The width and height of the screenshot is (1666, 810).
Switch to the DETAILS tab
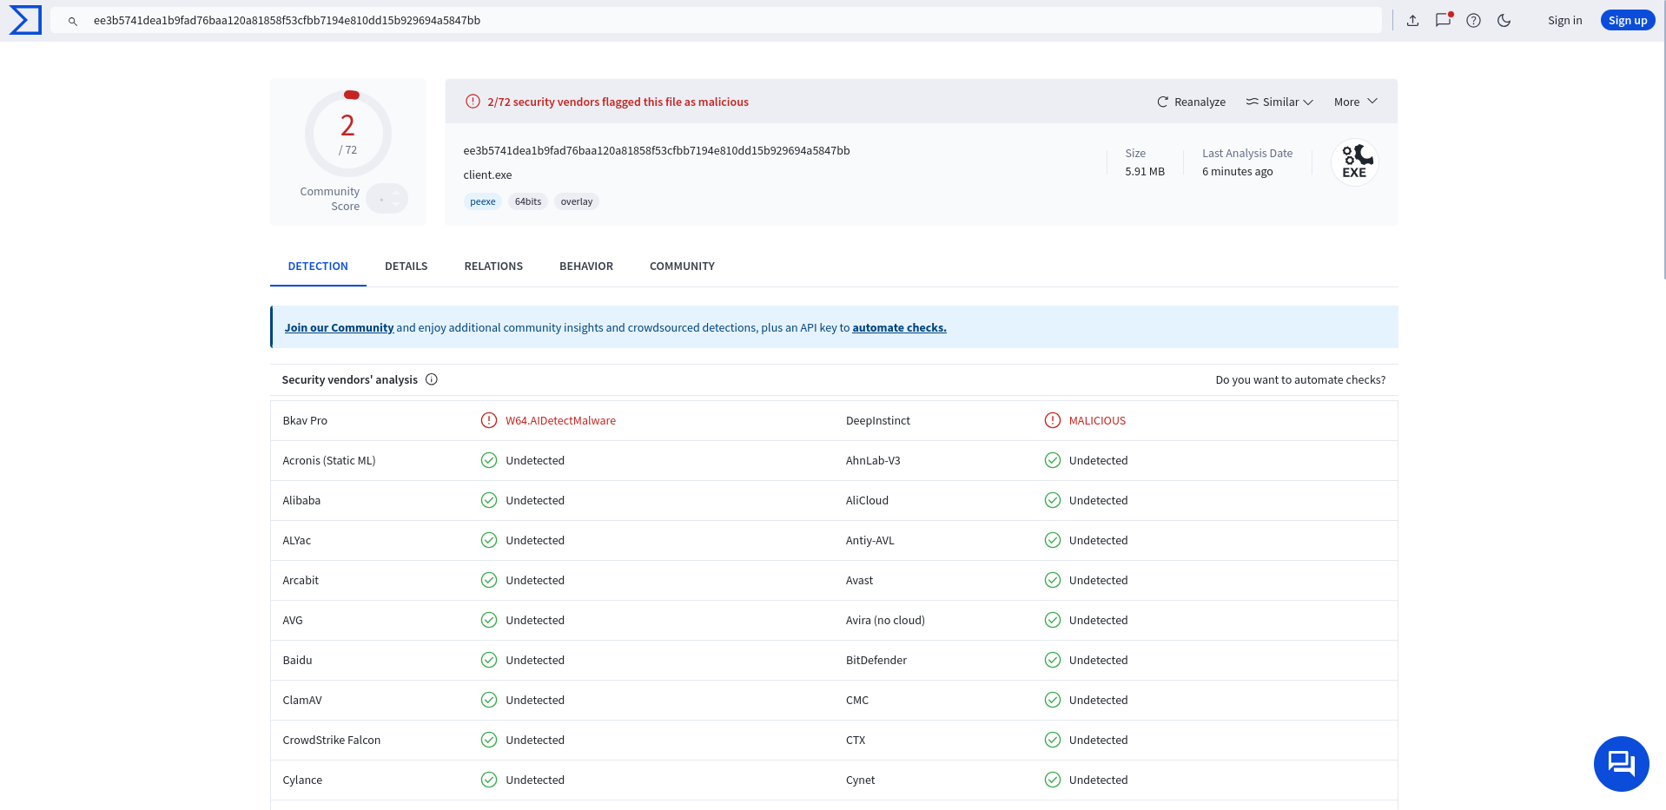pyautogui.click(x=407, y=267)
